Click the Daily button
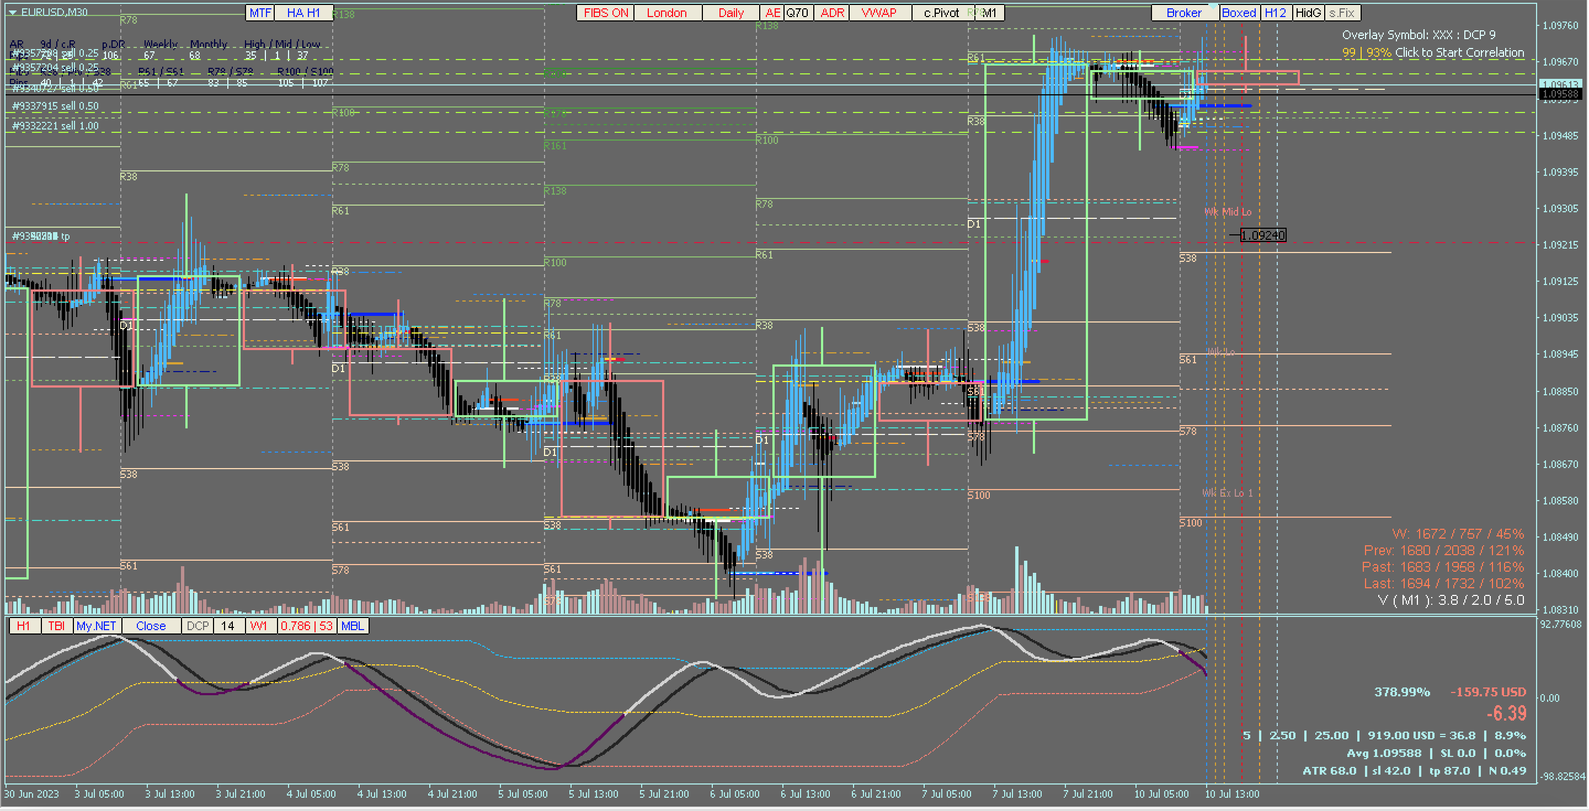1589x811 pixels. pyautogui.click(x=731, y=13)
